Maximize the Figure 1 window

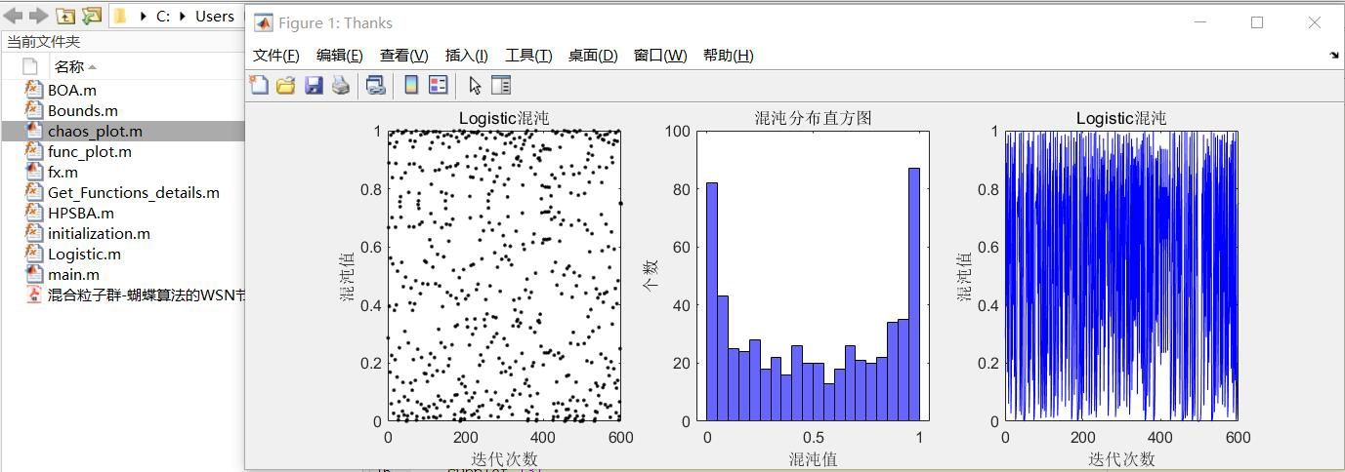[1257, 22]
